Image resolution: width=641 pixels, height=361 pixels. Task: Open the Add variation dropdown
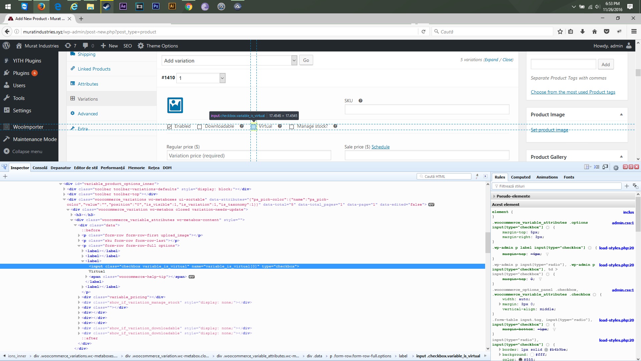click(x=229, y=61)
